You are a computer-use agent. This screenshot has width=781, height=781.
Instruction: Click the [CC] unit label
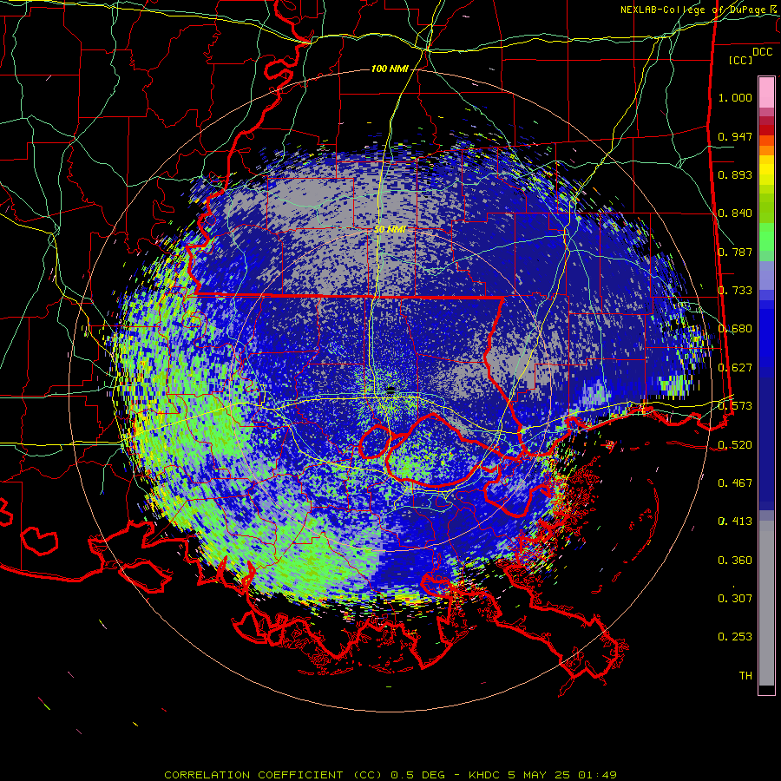[x=741, y=60]
